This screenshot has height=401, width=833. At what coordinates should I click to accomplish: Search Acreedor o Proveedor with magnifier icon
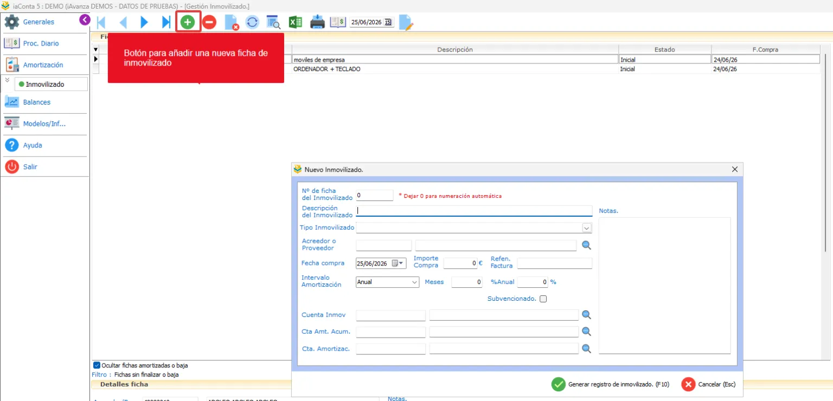tap(586, 245)
